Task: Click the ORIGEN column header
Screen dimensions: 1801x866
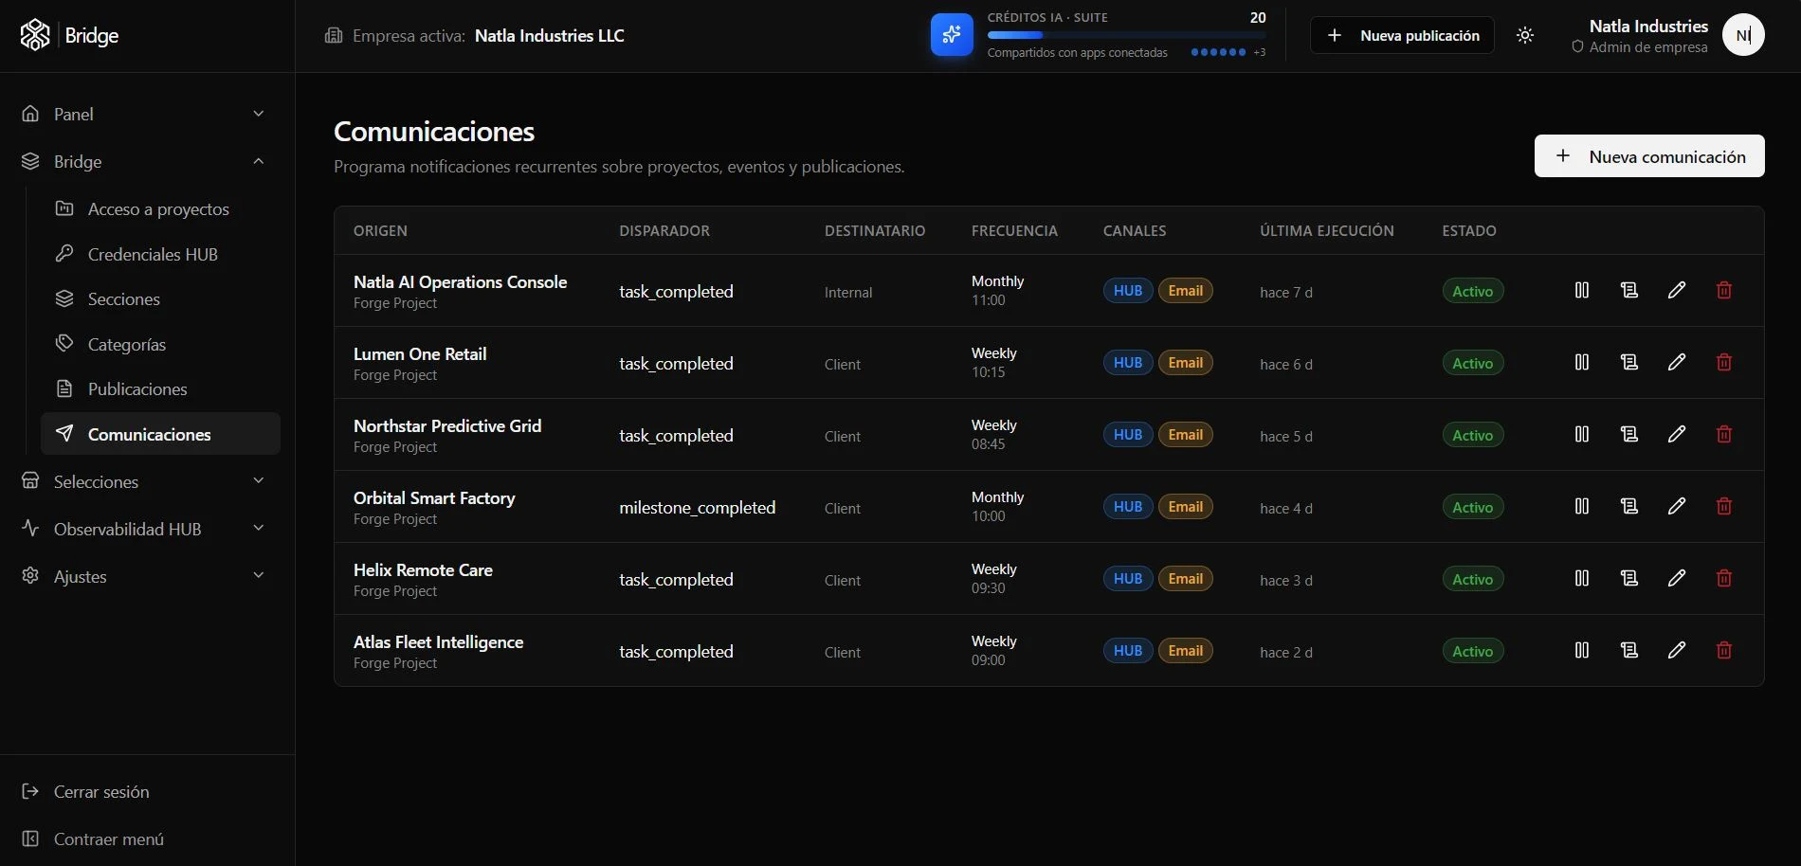Action: (380, 230)
